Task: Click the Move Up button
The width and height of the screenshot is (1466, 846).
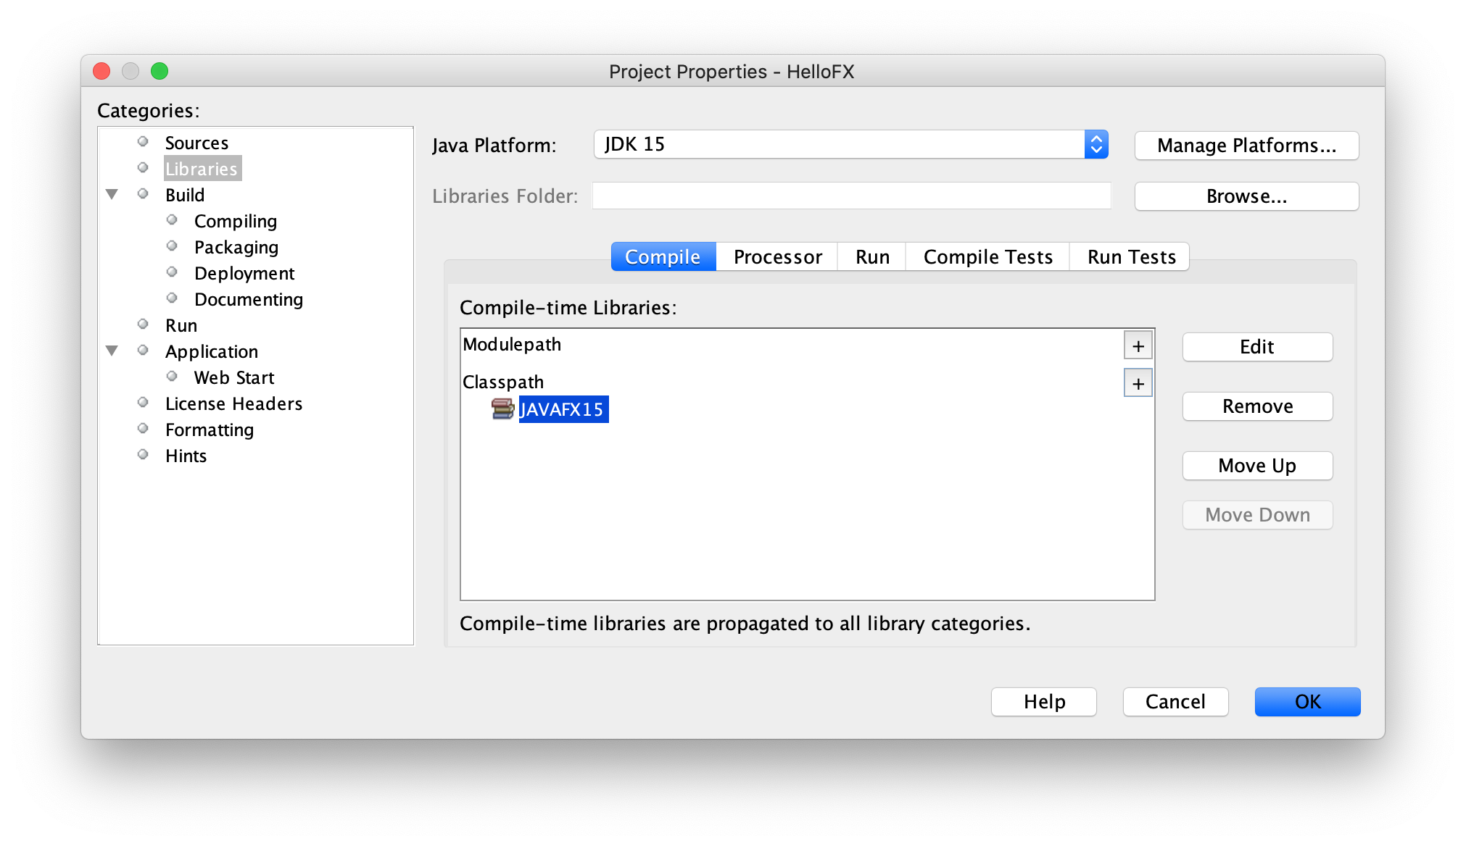Action: pos(1256,466)
